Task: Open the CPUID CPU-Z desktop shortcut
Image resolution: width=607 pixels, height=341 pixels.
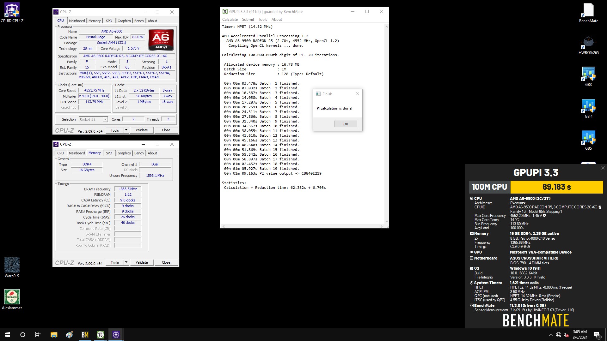Action: [x=12, y=13]
